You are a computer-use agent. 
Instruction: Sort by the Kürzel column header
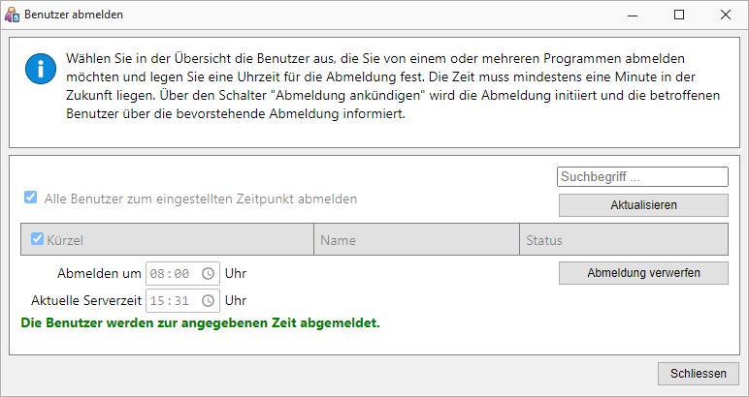pyautogui.click(x=65, y=241)
